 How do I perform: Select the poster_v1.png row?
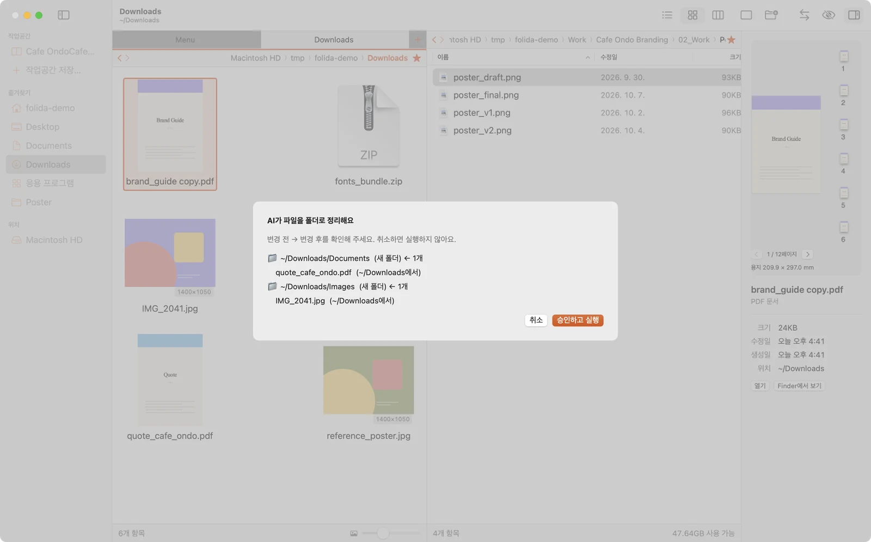coord(587,113)
